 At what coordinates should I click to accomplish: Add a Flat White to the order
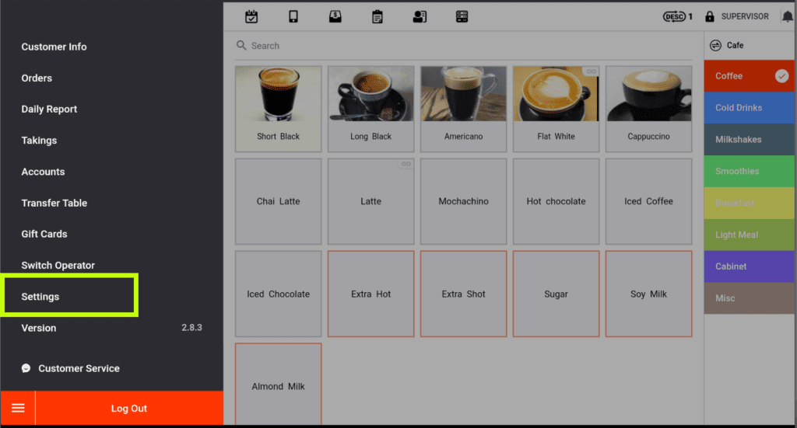click(x=556, y=109)
